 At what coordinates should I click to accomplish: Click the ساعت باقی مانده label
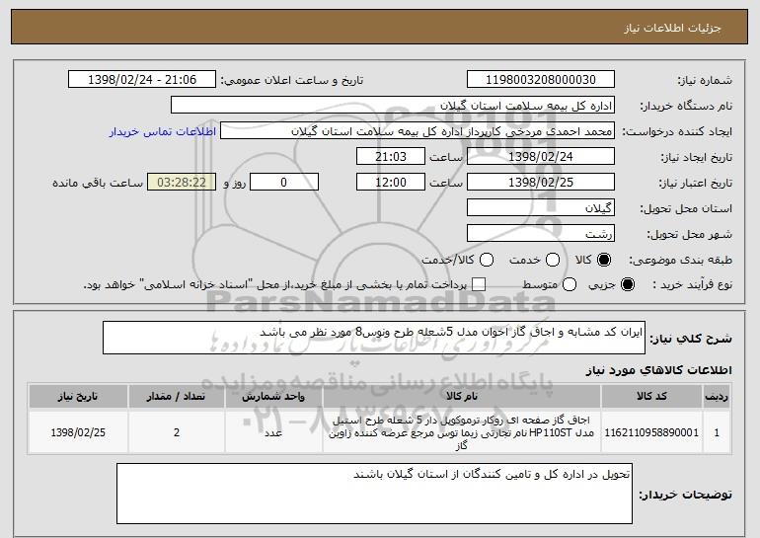pos(98,183)
